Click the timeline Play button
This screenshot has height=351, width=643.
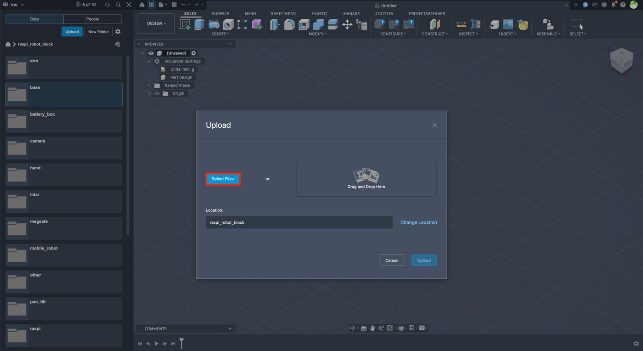157,344
